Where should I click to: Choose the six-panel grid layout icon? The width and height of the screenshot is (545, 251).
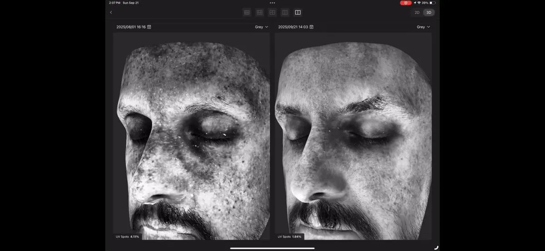[x=259, y=12]
